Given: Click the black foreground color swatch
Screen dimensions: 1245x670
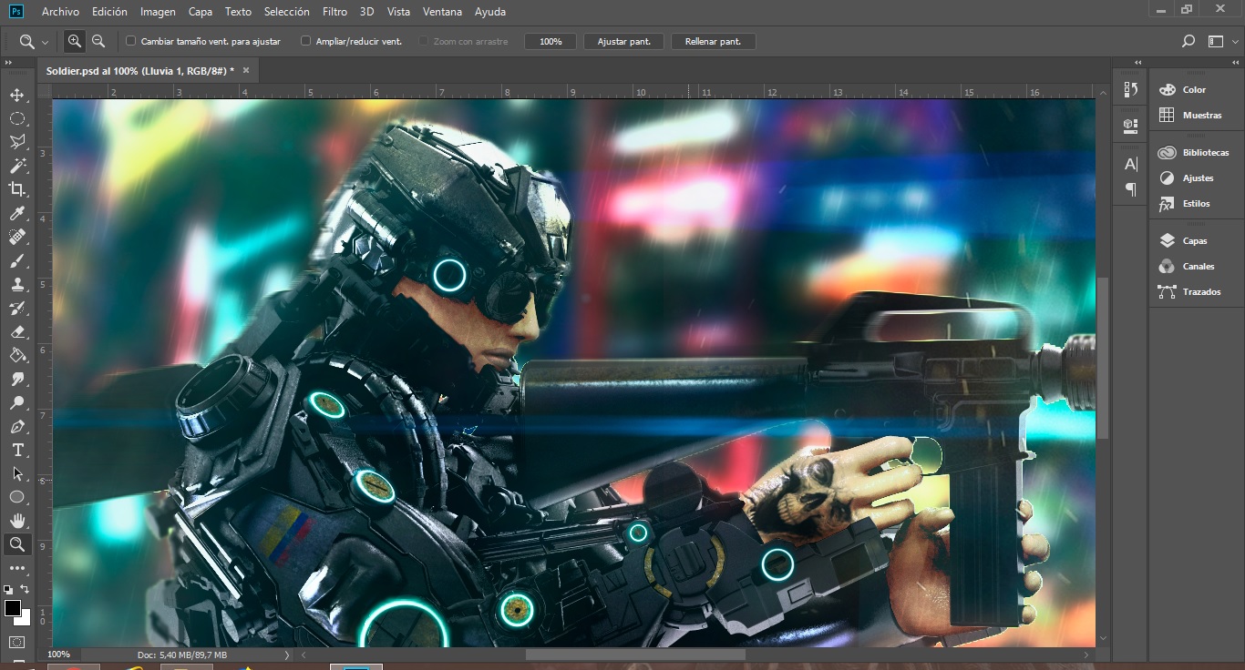Looking at the screenshot, I should [12, 607].
